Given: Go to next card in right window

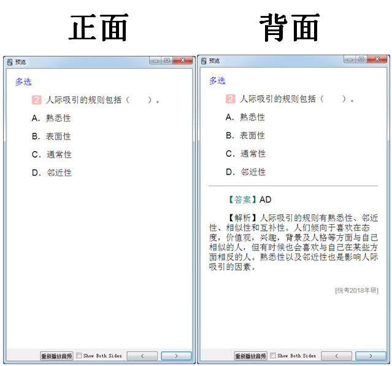Looking at the screenshot, I should tap(371, 356).
